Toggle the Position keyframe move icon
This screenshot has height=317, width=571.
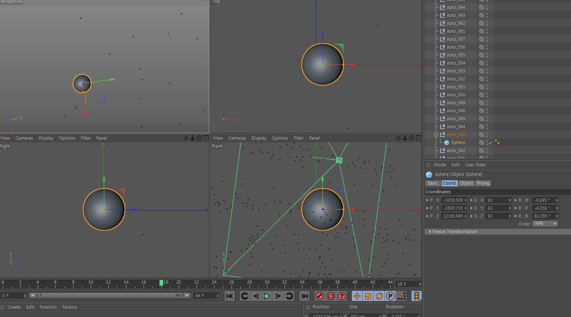pyautogui.click(x=357, y=296)
